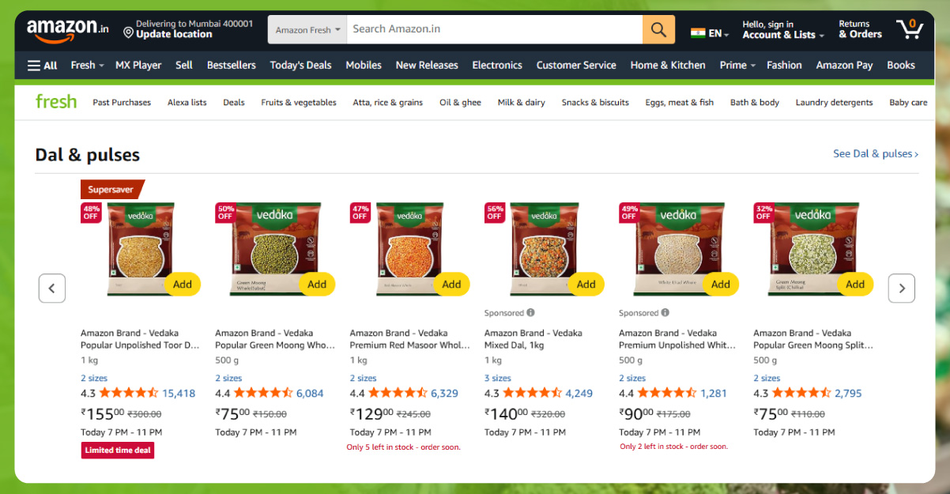Click the Sponsored info icon on Mixed Dal
The height and width of the screenshot is (494, 950).
pos(531,313)
